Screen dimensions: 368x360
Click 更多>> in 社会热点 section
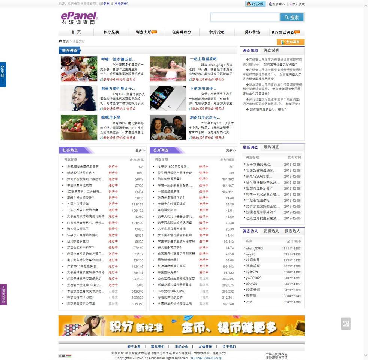(140, 150)
